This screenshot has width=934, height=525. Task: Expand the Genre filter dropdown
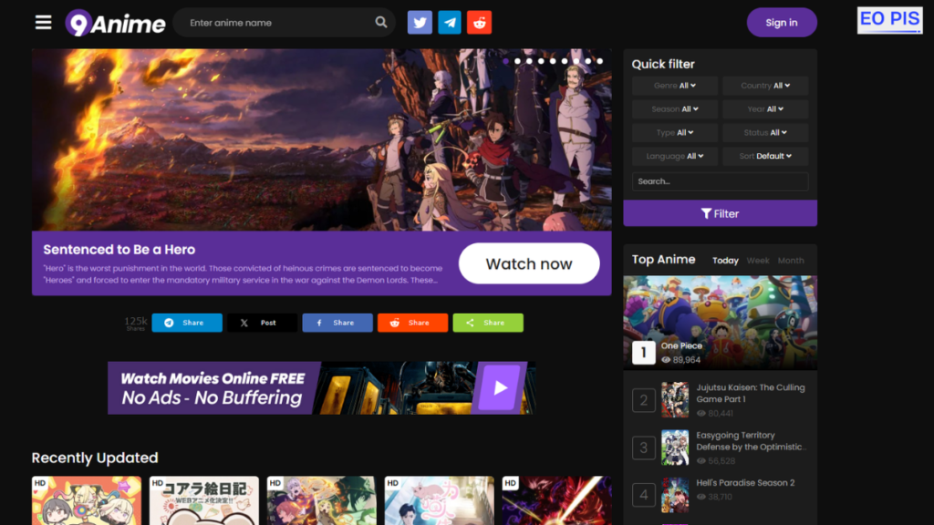pos(674,86)
